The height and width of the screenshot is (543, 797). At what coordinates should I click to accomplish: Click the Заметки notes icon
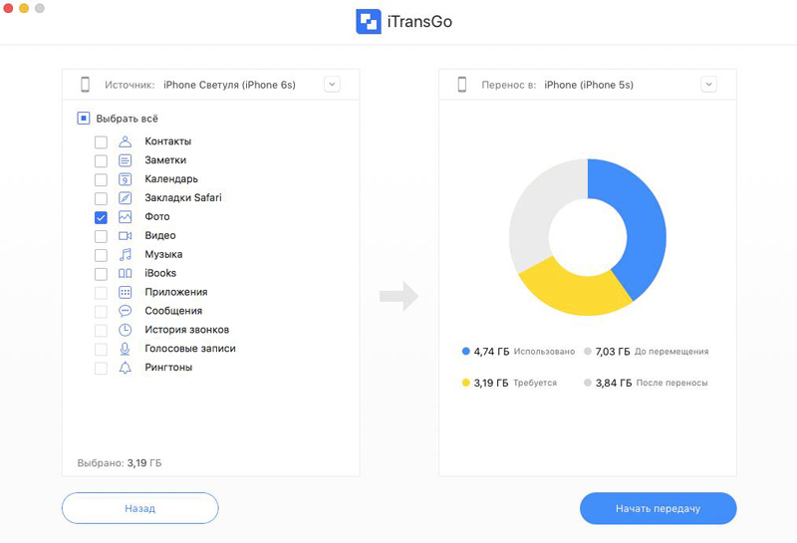click(x=125, y=160)
